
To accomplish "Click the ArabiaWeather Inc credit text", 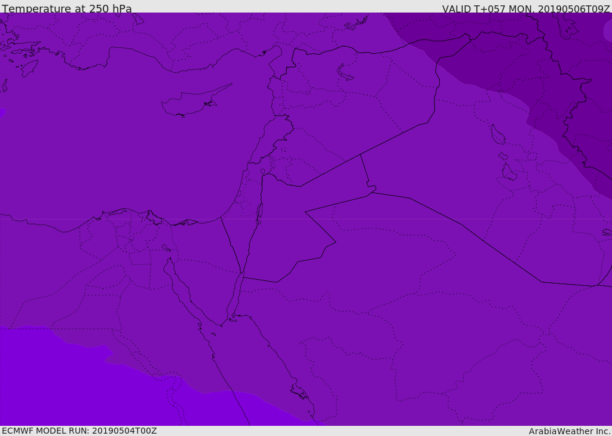I will (569, 431).
